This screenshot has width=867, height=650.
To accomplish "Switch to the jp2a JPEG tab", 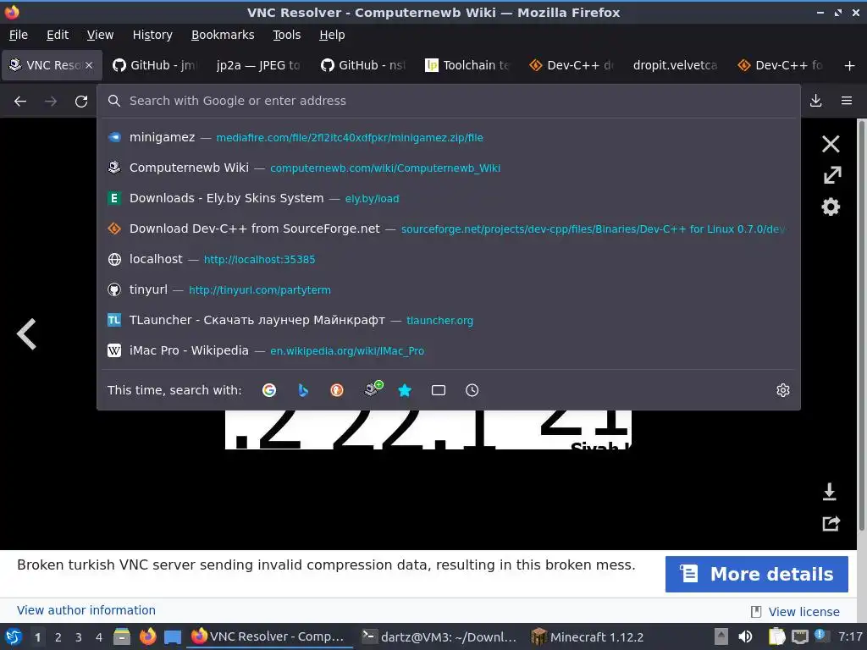I will 258,65.
